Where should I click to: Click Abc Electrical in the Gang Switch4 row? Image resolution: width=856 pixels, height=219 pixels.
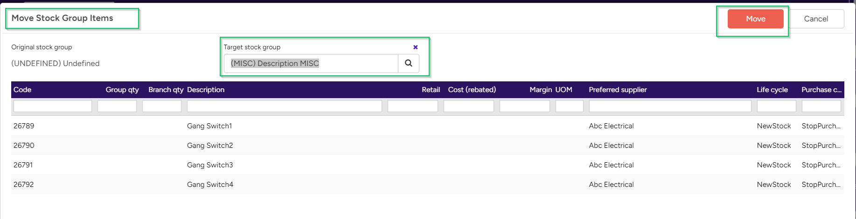point(611,185)
